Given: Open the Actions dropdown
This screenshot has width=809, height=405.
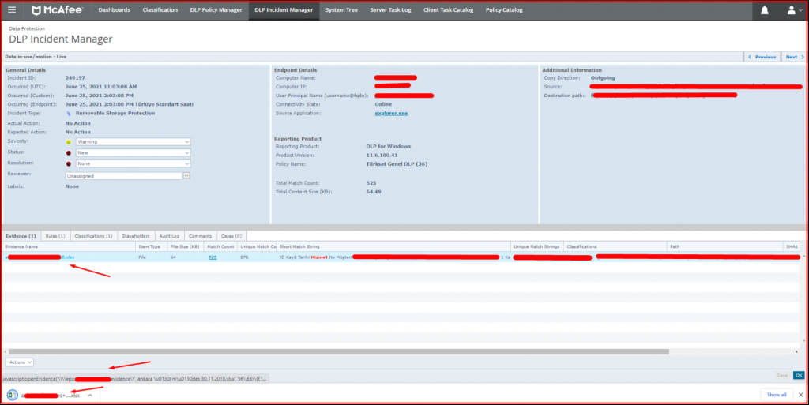Looking at the screenshot, I should pos(20,362).
